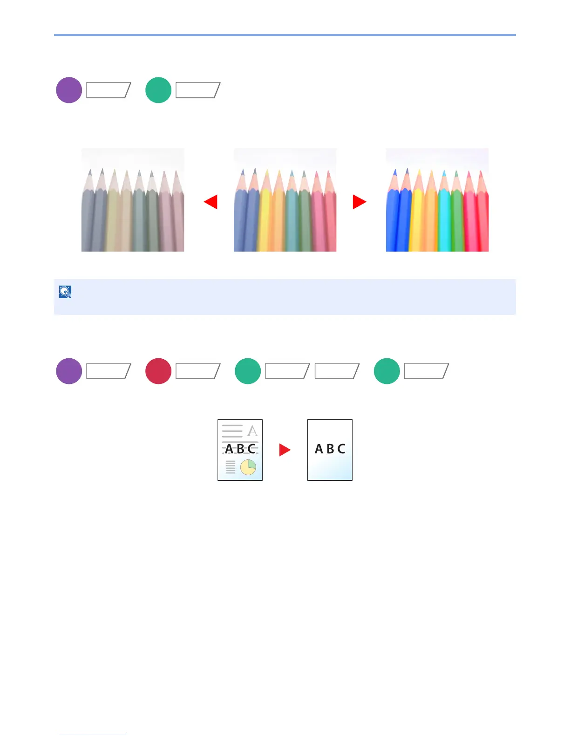Select the middle original pencils image
The height and width of the screenshot is (738, 570).
tap(285, 200)
